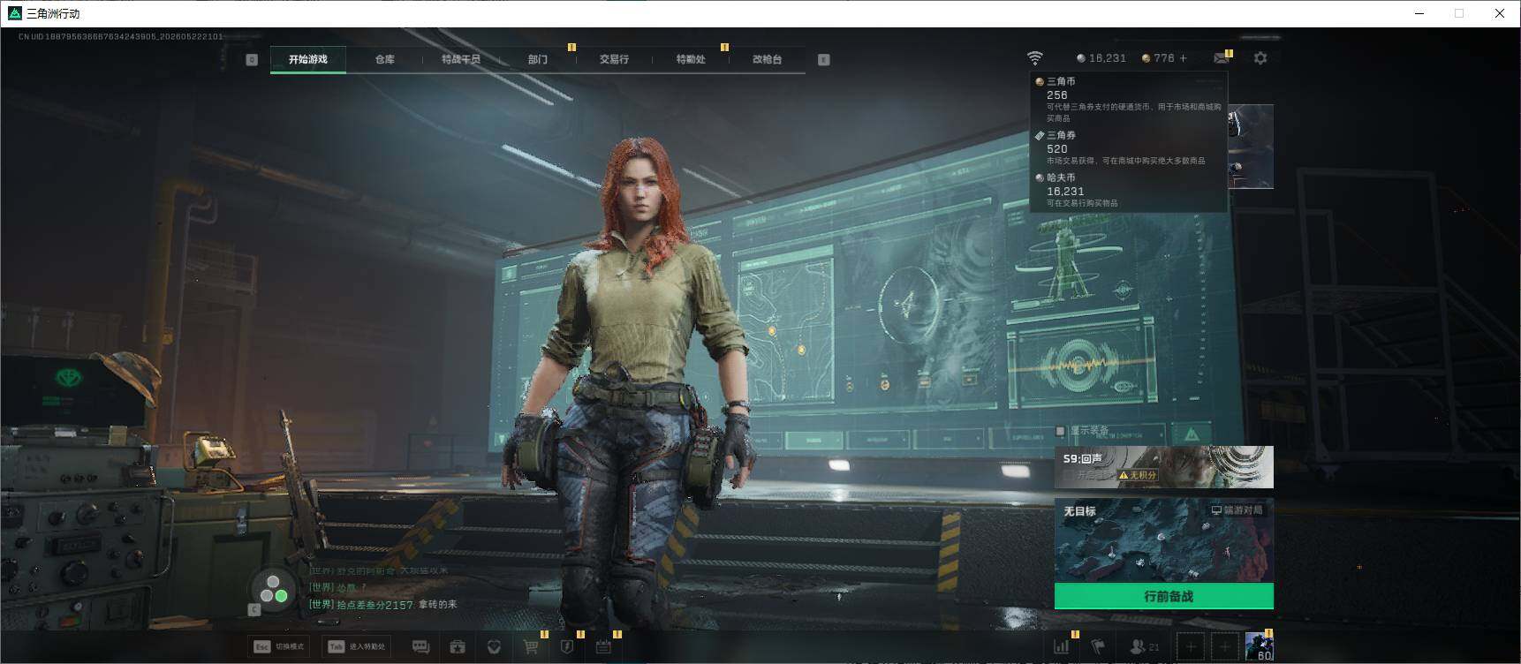Viewport: 1521px width, 664px height.
Task: Minimize the 三角洲行动 window
Action: (1420, 13)
